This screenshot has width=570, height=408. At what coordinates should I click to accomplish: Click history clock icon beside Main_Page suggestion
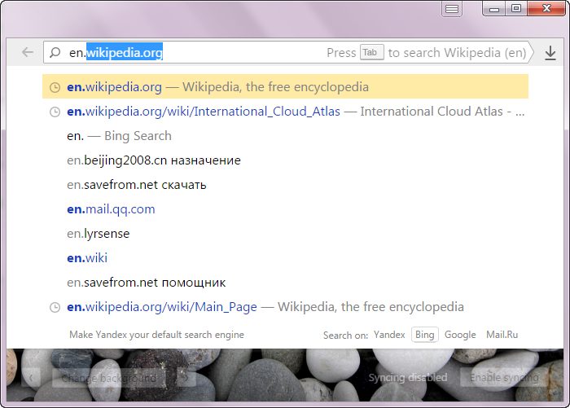[x=55, y=307]
